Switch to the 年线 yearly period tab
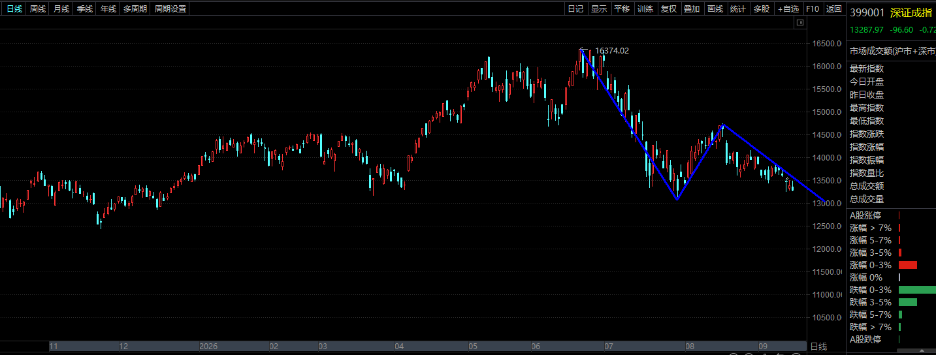This screenshot has width=936, height=355. click(108, 9)
